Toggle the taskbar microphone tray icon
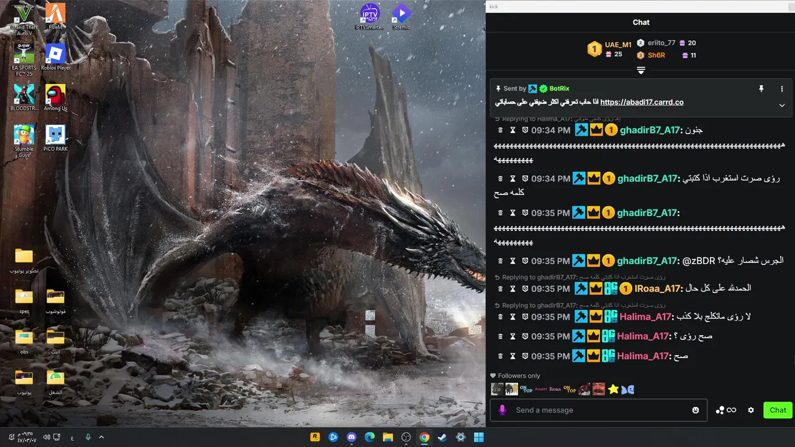Viewport: 795px width, 447px height. pyautogui.click(x=88, y=437)
